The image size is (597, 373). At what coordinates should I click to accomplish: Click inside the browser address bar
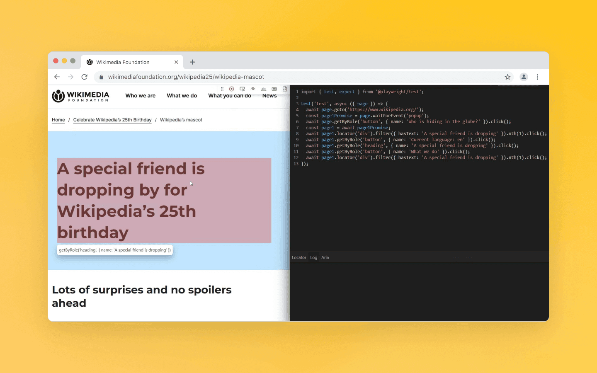[249, 77]
